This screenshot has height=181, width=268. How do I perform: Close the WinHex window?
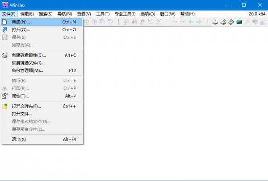tap(260, 5)
